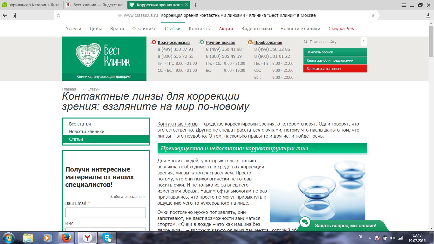Click the volume speaker tray icon
434x244 pixels.
392,238
